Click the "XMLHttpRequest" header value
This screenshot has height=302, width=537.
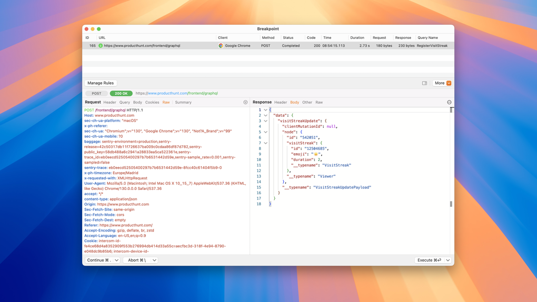coord(132,178)
